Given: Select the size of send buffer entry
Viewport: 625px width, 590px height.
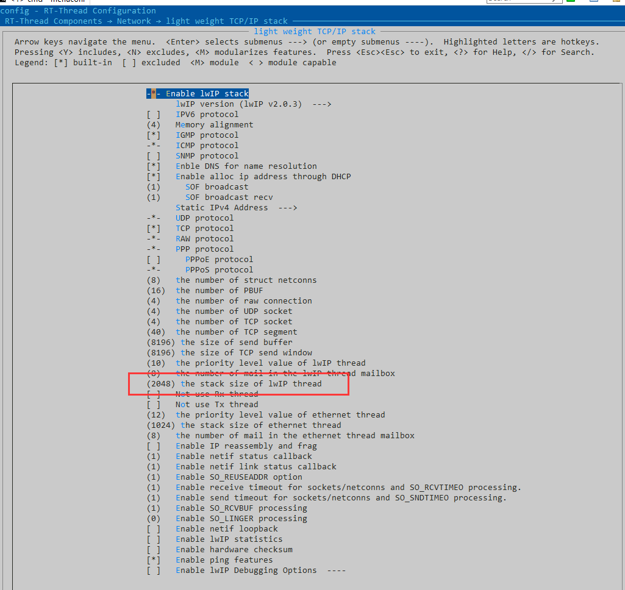Looking at the screenshot, I should point(236,343).
